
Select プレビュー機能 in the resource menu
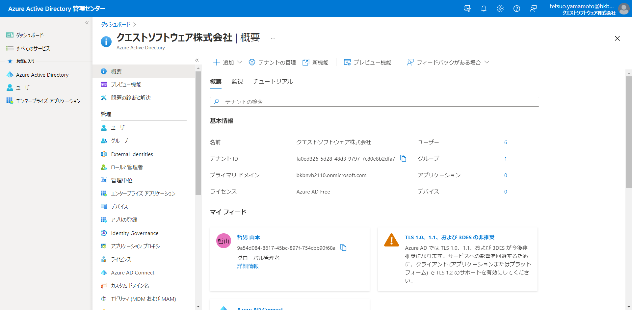pos(144,84)
